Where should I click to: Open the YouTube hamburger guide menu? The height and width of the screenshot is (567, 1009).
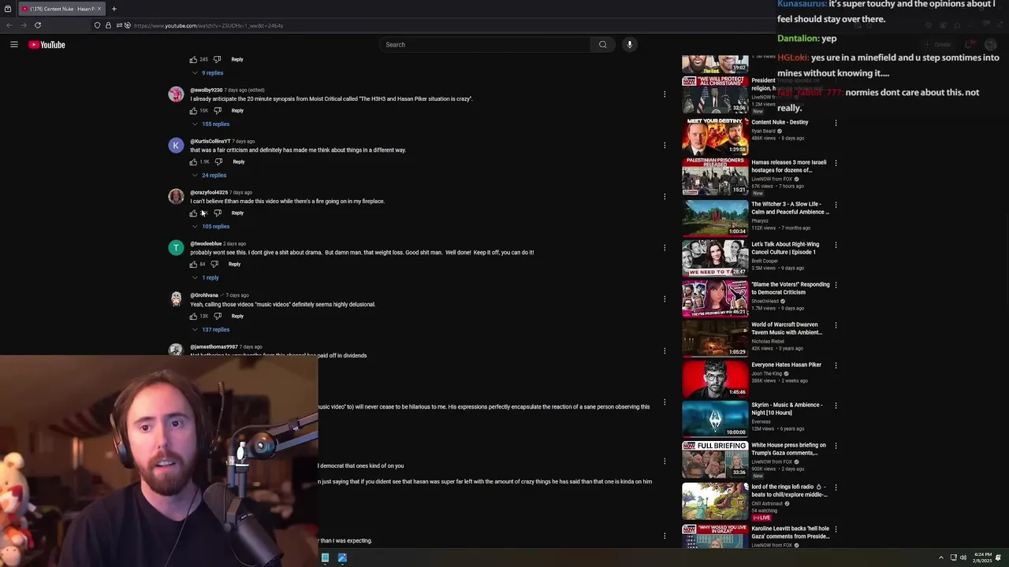click(x=14, y=45)
